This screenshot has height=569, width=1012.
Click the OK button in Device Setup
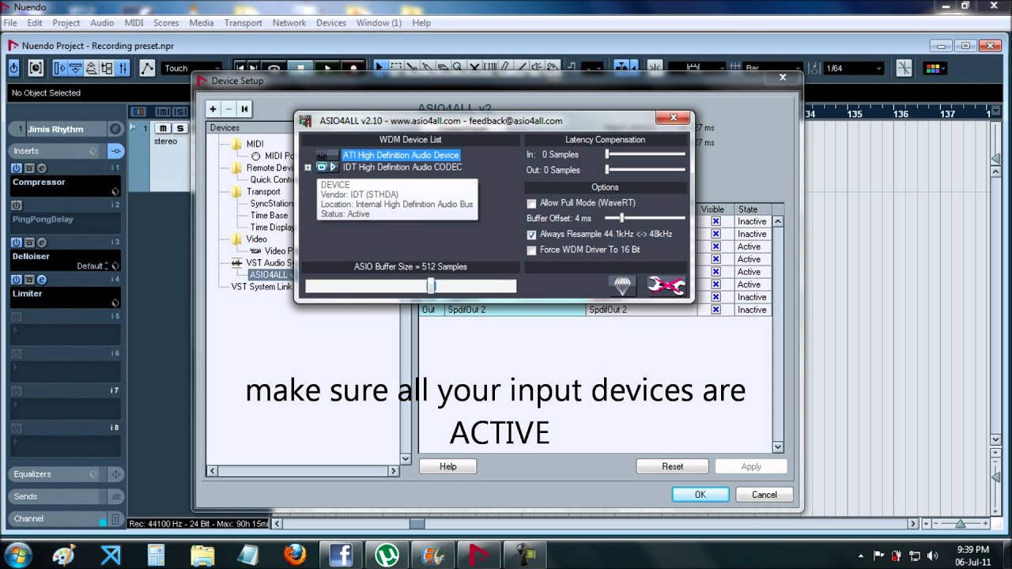700,495
